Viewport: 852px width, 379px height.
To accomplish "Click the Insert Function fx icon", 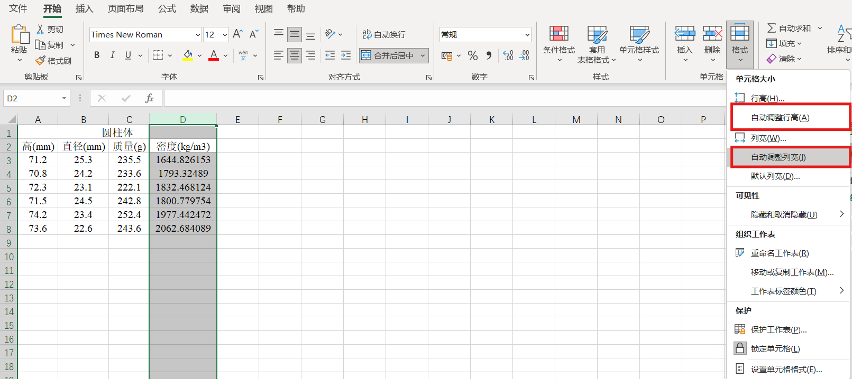I will (149, 98).
